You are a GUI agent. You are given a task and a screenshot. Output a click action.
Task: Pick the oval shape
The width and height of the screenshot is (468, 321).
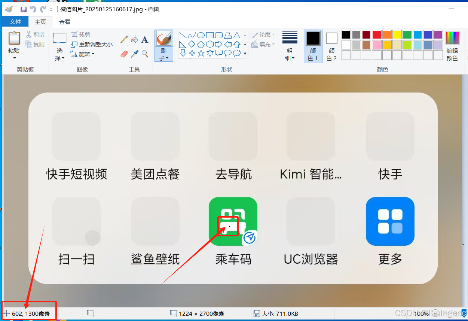(201, 36)
